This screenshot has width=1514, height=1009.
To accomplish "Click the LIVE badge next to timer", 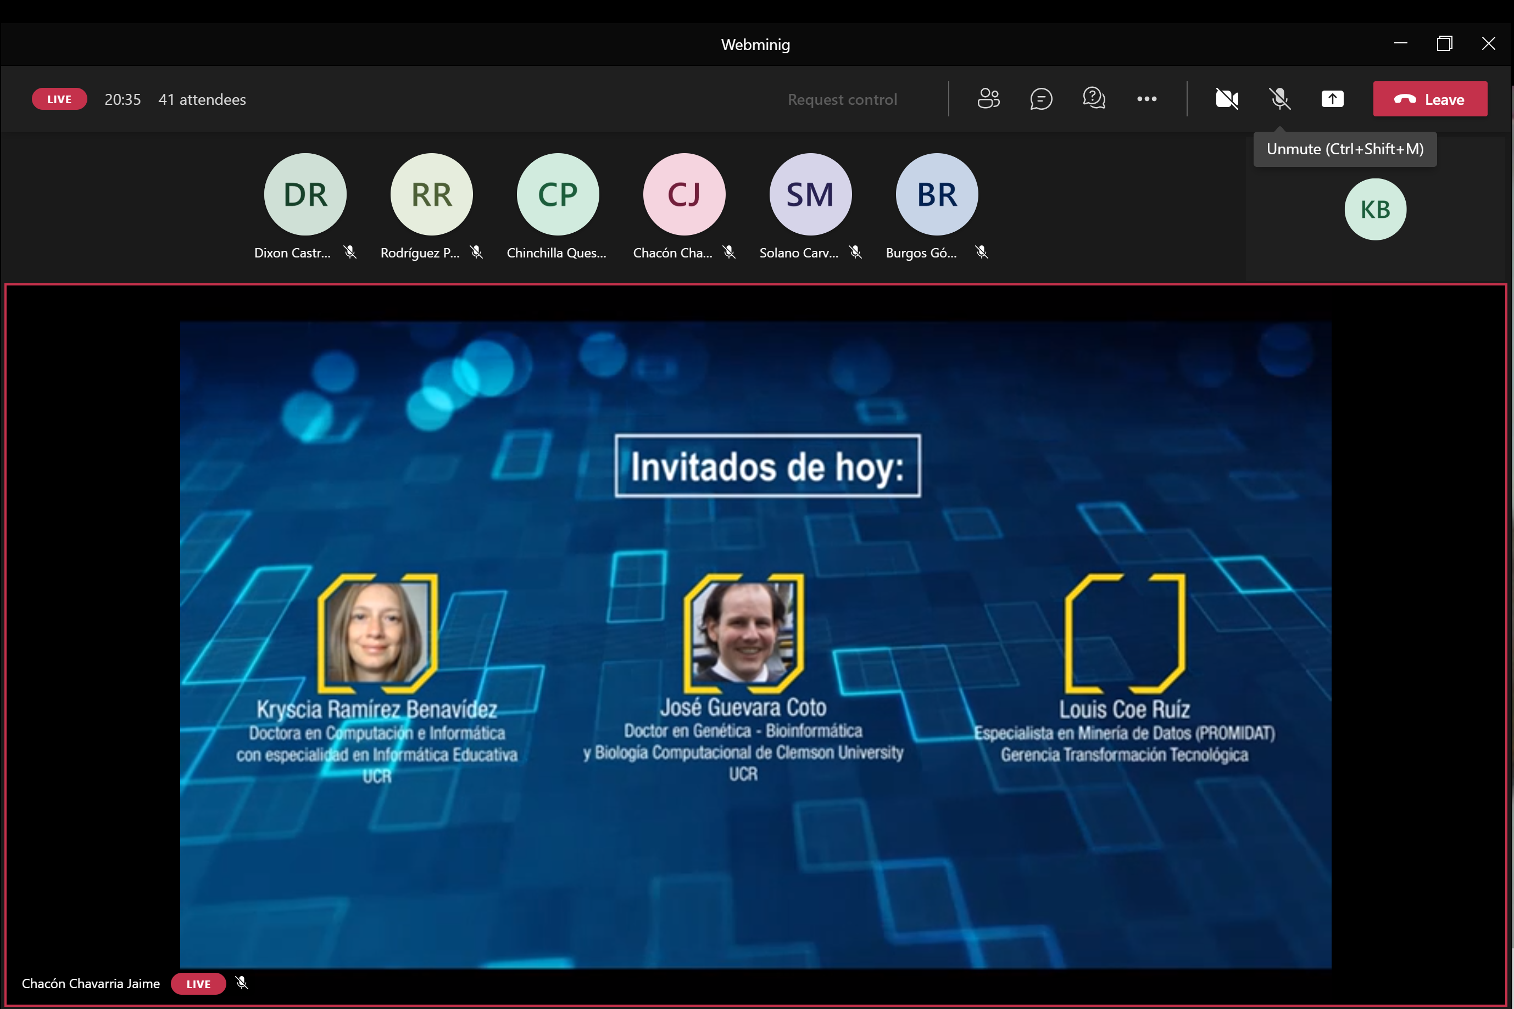I will [x=59, y=99].
